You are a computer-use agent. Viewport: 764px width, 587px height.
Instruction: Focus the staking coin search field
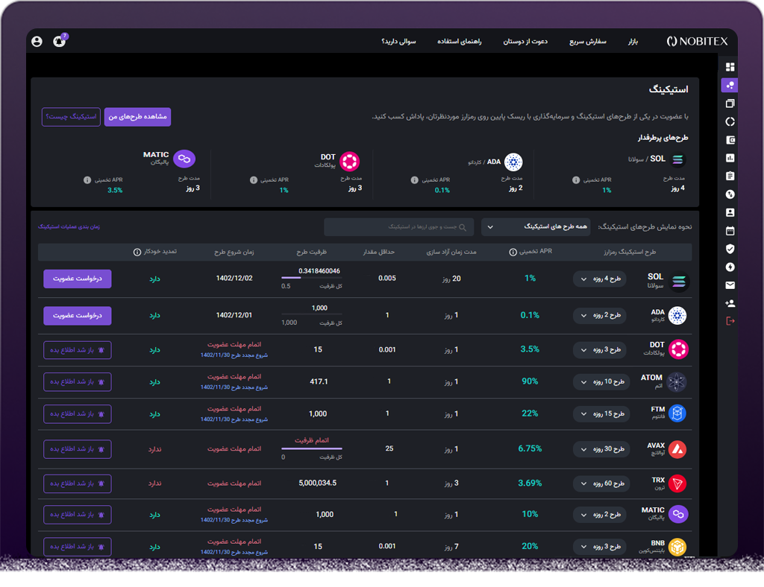(x=398, y=227)
